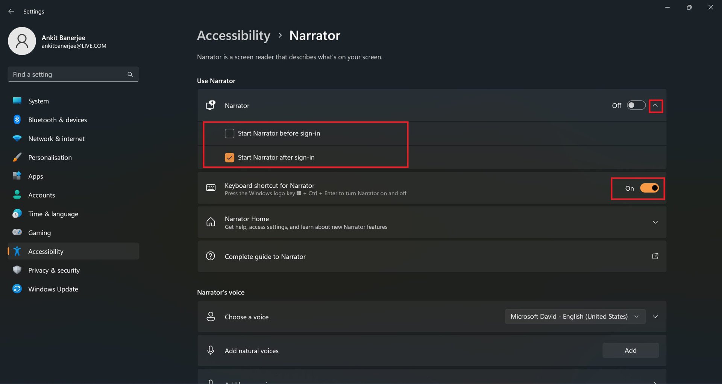This screenshot has width=722, height=384.
Task: Open the external link icon for Narrator guide
Action: (655, 256)
